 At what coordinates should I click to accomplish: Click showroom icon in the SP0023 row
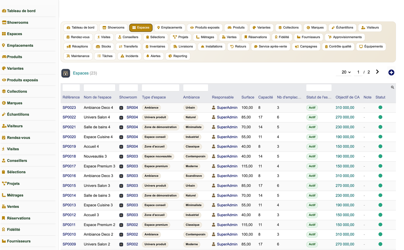coord(121,108)
